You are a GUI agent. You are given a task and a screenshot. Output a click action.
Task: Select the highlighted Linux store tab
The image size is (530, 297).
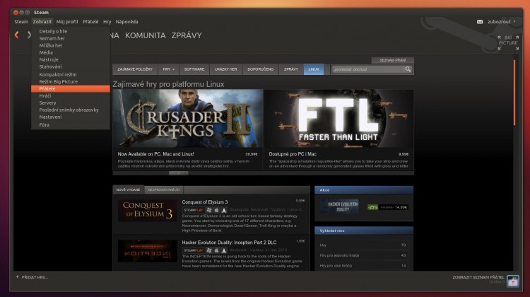(314, 69)
